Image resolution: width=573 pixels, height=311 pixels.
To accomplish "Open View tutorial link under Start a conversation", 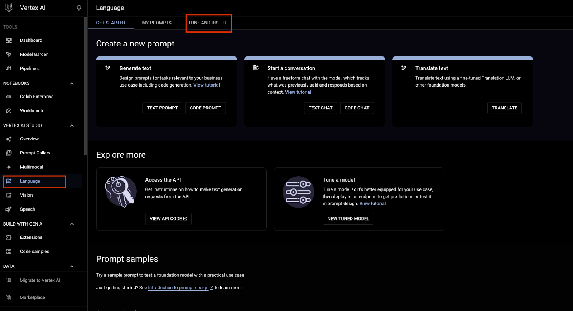I will coord(298,92).
